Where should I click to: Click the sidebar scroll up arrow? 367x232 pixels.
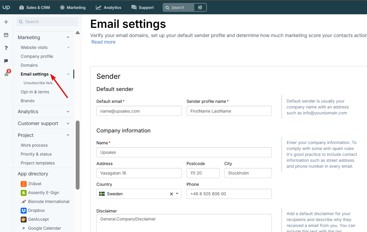(78, 33)
